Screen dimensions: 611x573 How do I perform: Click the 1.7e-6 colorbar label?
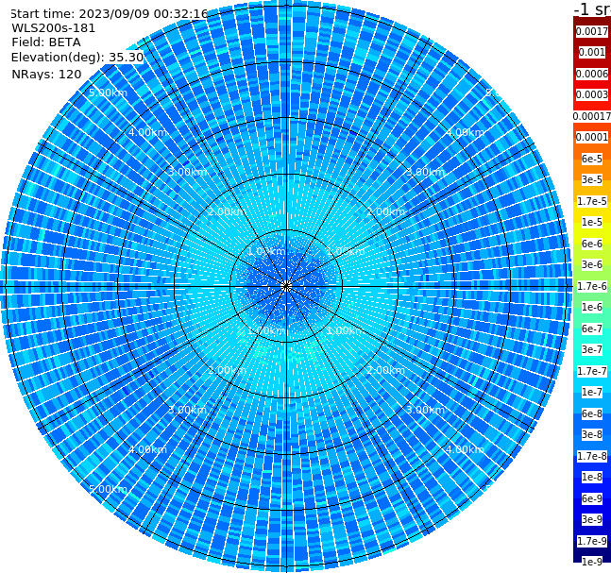(592, 286)
